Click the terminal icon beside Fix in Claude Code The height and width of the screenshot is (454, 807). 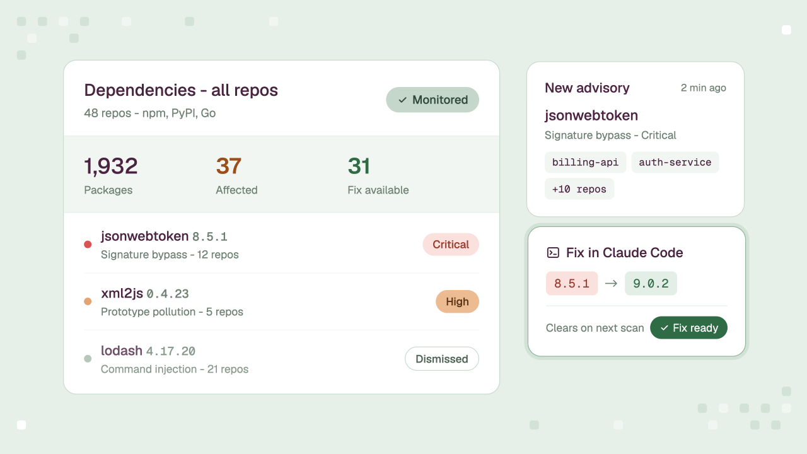(553, 253)
